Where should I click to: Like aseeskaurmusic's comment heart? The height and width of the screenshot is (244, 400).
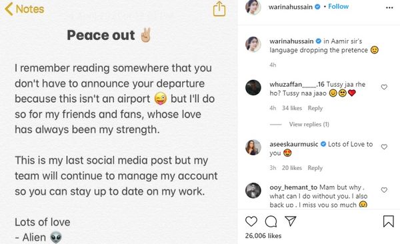point(384,147)
